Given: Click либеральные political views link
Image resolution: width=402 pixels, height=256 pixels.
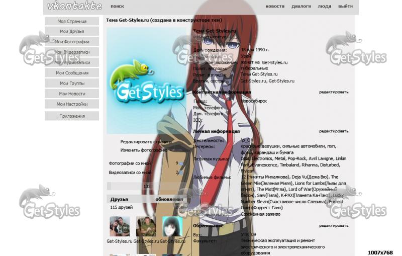Looking at the screenshot, I should point(254,68).
